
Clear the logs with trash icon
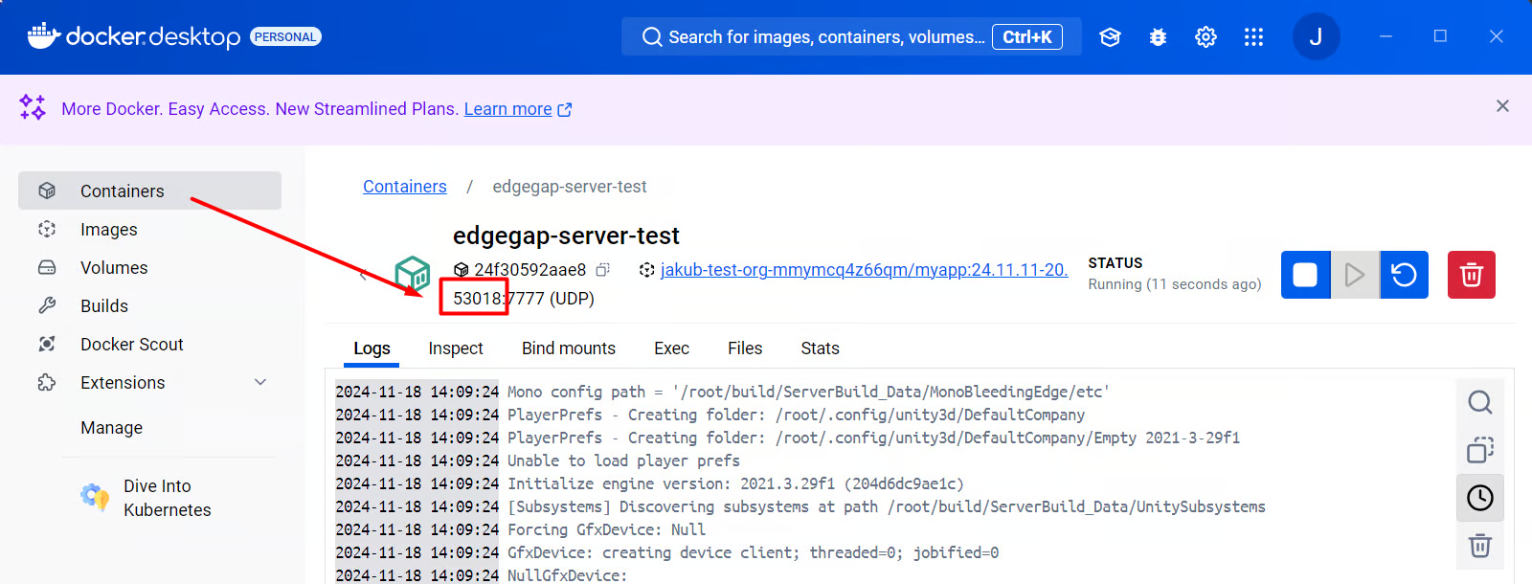tap(1480, 546)
